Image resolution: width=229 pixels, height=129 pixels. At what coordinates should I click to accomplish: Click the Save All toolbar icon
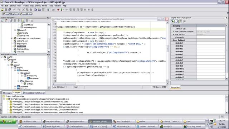point(10,10)
